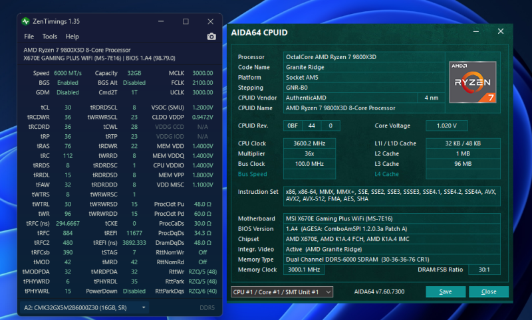Click the CLDO VDDP value 0.9472V
This screenshot has width=532, height=320.
203,117
